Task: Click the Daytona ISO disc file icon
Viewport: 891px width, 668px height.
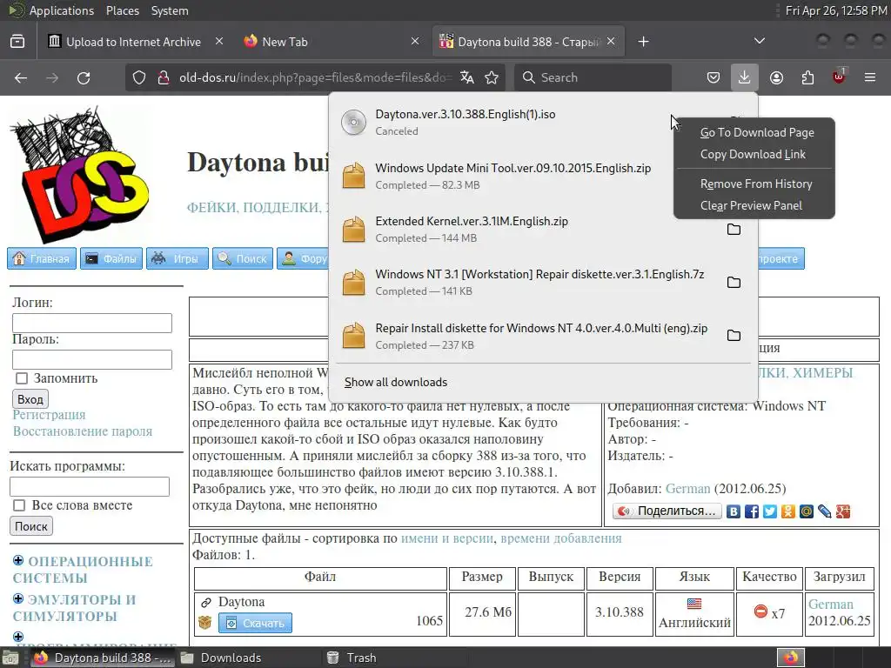Action: click(353, 122)
